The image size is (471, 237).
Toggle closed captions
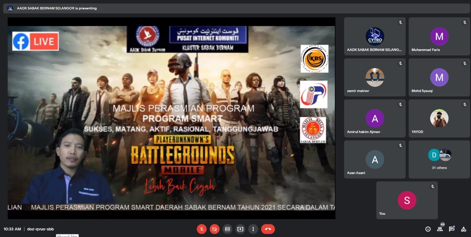tap(227, 229)
